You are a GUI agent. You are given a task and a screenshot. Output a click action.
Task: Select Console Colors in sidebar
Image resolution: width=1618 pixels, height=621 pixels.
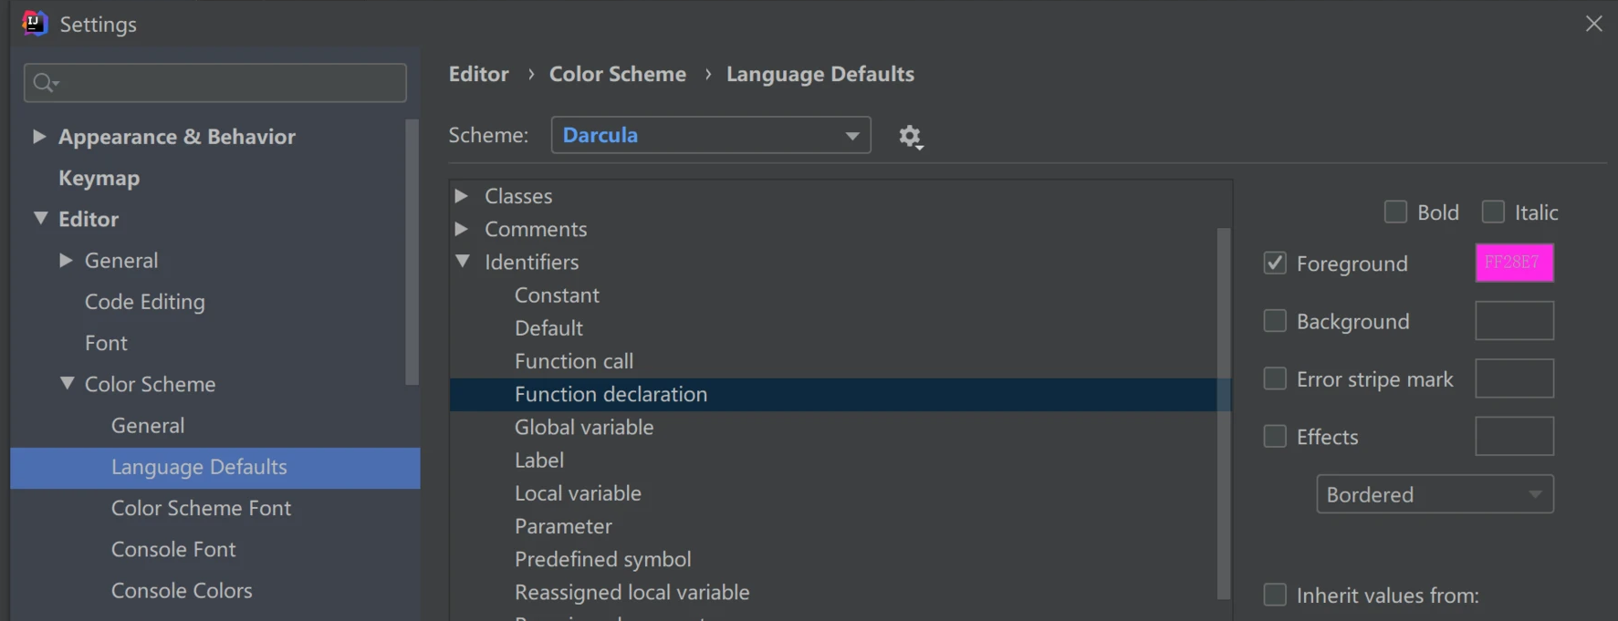click(182, 591)
